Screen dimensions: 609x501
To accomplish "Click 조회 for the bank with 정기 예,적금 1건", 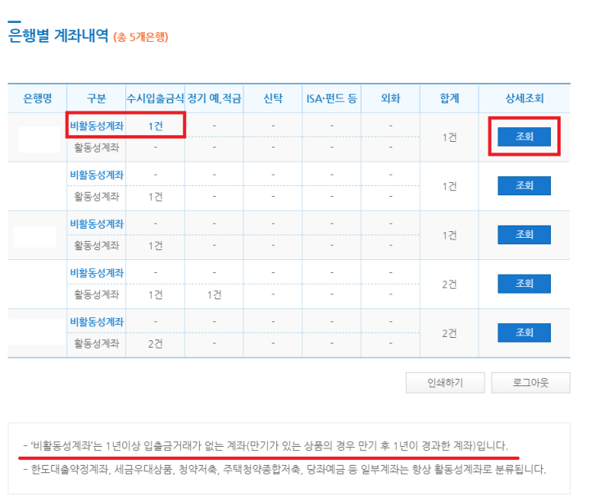I will [x=524, y=284].
